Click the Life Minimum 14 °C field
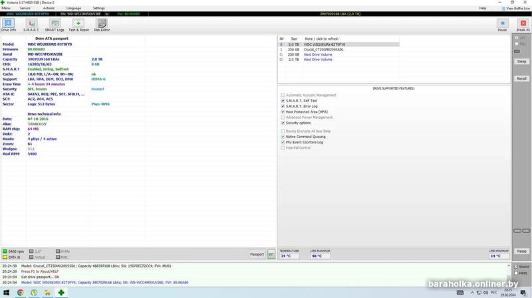532x298 pixels. tap(499, 256)
